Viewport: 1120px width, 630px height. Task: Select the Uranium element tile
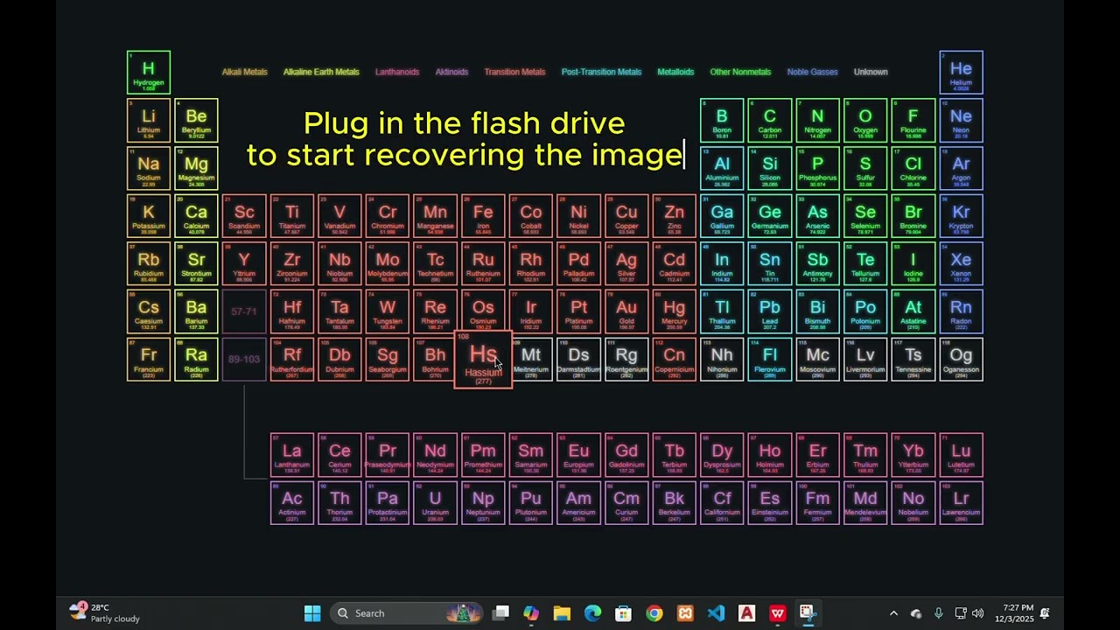[435, 503]
